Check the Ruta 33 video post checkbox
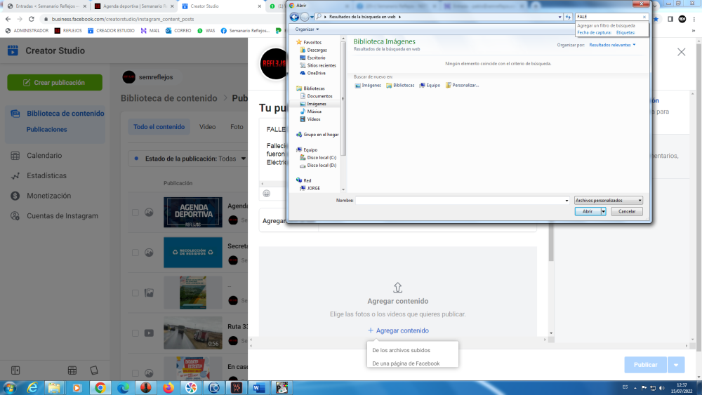Screen dimensions: 702x395 [135, 333]
